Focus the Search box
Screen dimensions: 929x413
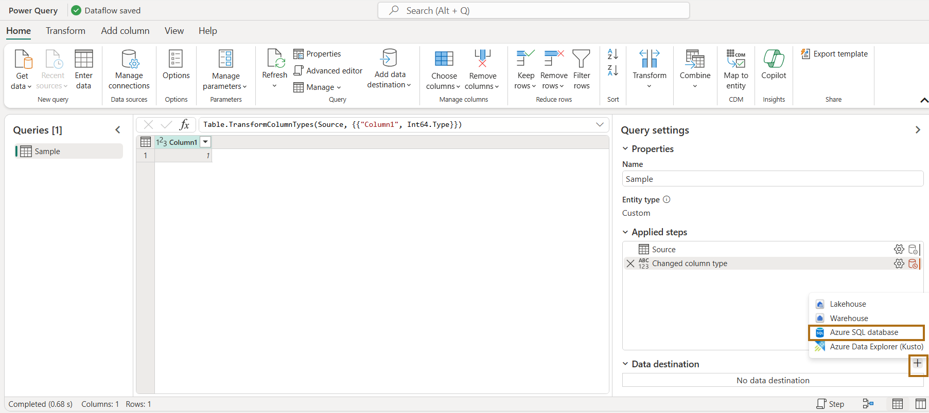pos(533,10)
